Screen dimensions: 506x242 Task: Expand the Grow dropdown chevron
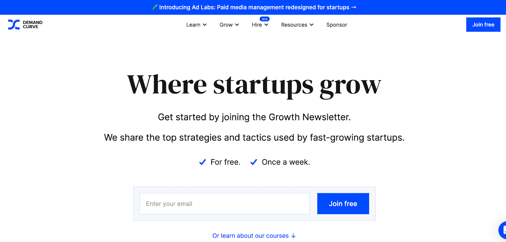tap(237, 25)
